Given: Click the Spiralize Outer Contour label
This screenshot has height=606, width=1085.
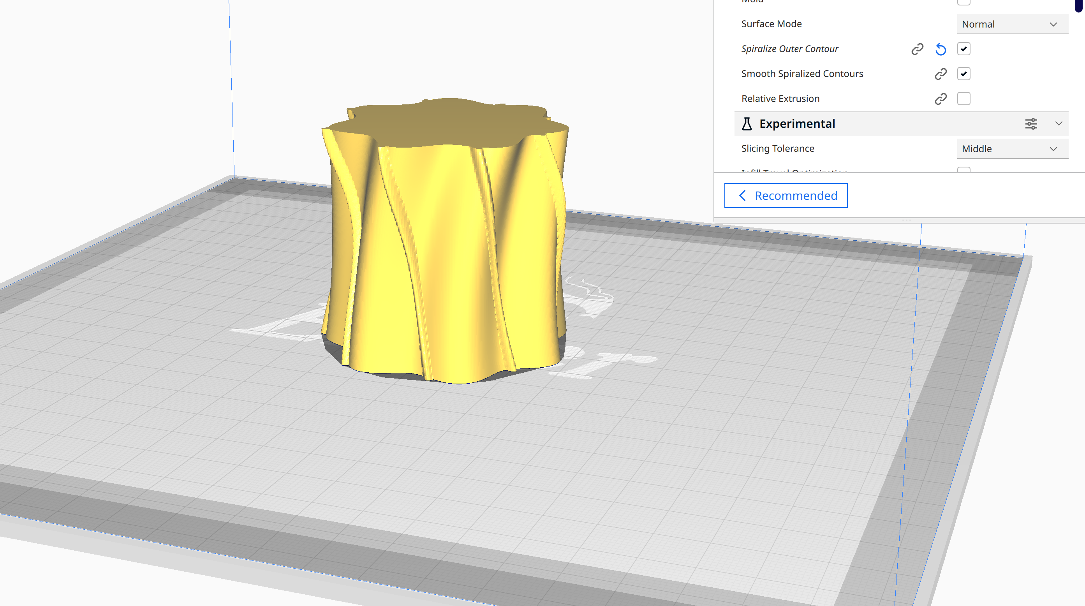Looking at the screenshot, I should (790, 49).
